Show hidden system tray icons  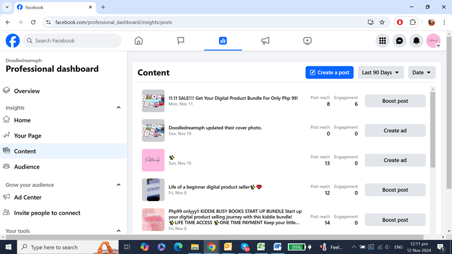[x=354, y=247]
